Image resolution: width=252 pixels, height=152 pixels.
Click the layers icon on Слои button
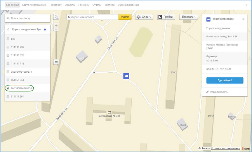click(x=138, y=17)
